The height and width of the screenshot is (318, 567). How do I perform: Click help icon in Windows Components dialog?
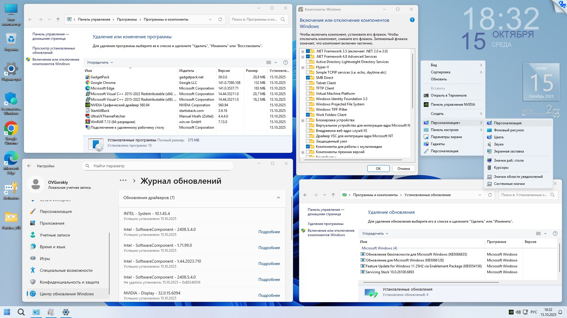coord(412,20)
